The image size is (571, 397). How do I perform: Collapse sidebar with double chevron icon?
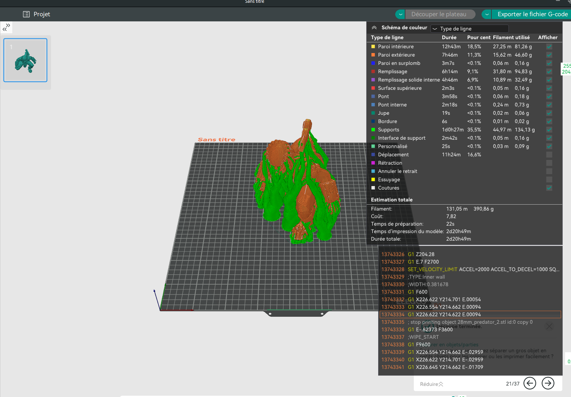(6, 27)
